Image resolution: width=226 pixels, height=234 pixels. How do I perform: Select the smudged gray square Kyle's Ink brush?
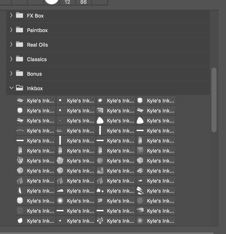[x=116, y=171]
